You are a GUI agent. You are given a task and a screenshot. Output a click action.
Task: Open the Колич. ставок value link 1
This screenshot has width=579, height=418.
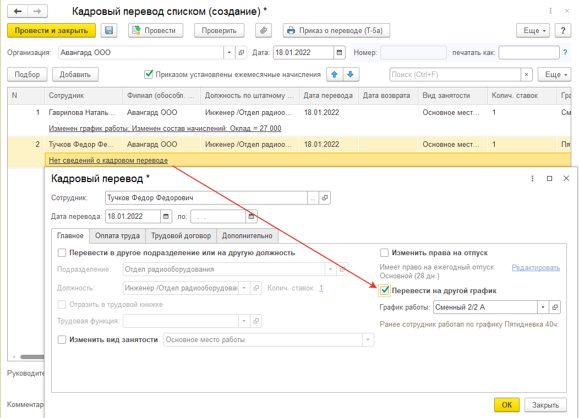321,288
